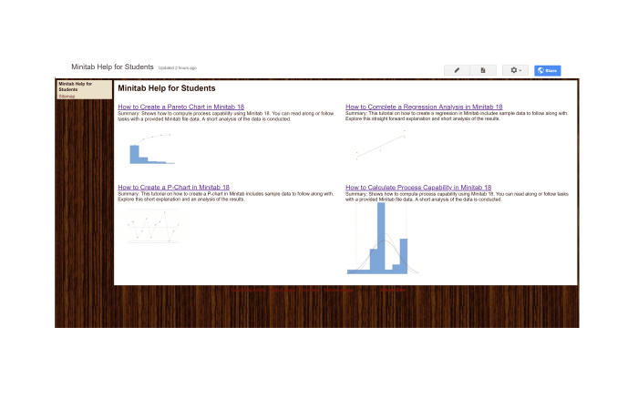
Task: Click the Report Abuse footer link
Action: (x=283, y=290)
